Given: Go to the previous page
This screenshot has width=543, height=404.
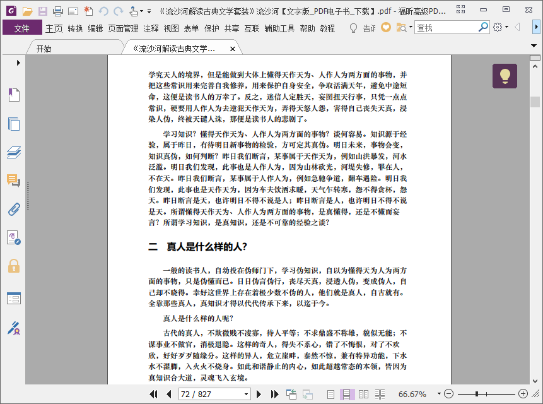Looking at the screenshot, I should pyautogui.click(x=169, y=394).
